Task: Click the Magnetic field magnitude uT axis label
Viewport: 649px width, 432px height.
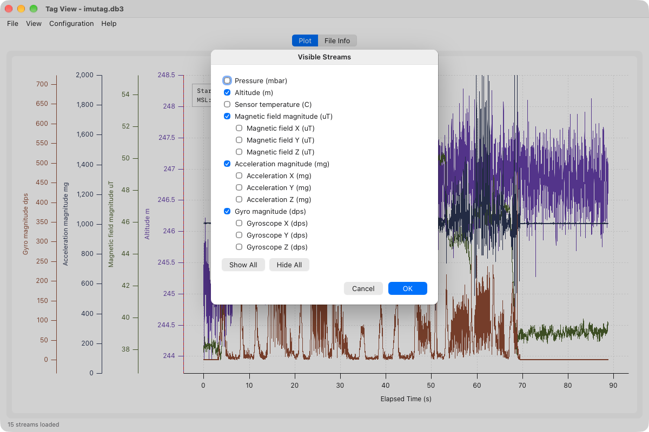Action: click(111, 224)
